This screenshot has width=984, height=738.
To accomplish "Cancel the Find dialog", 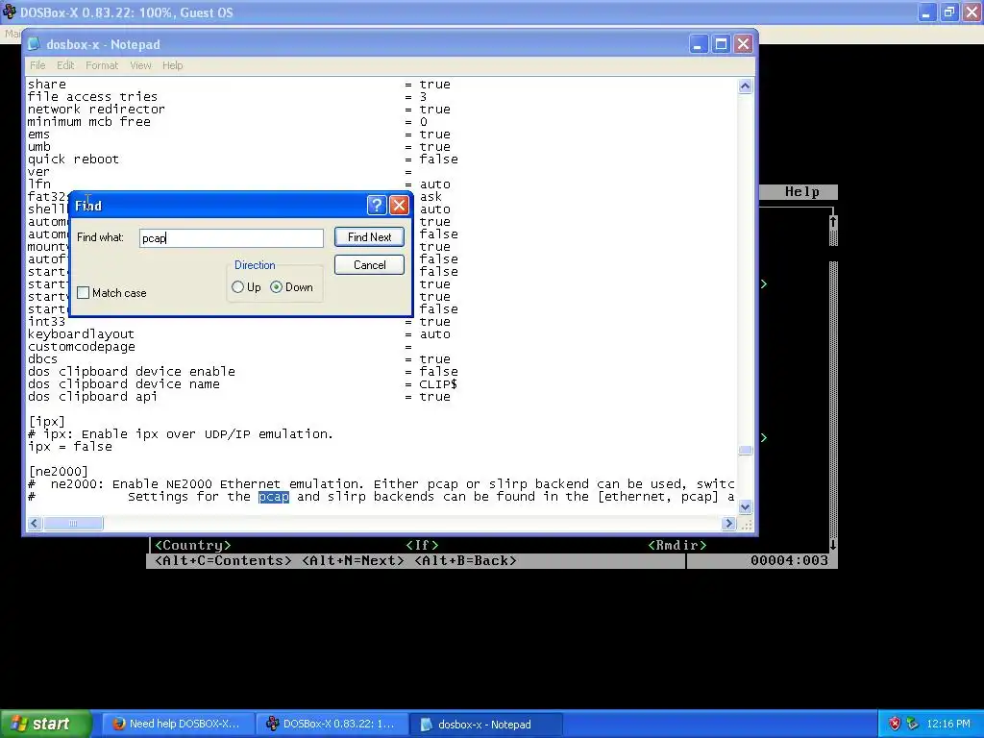I will (x=369, y=265).
